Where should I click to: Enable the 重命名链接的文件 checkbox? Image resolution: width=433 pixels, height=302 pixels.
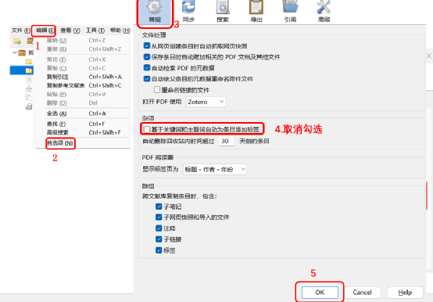(x=157, y=89)
